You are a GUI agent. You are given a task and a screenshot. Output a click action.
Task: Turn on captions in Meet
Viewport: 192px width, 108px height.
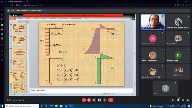tap(94, 100)
